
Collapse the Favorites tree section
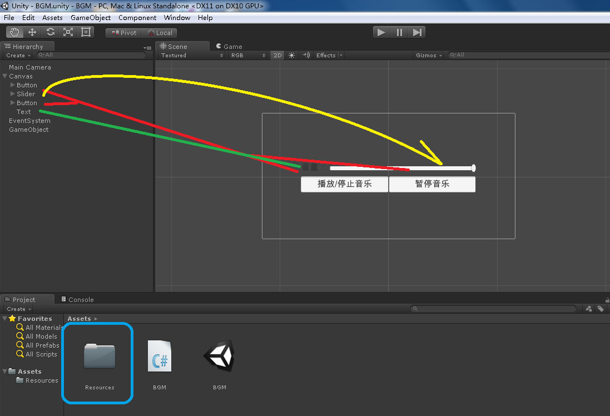4,318
